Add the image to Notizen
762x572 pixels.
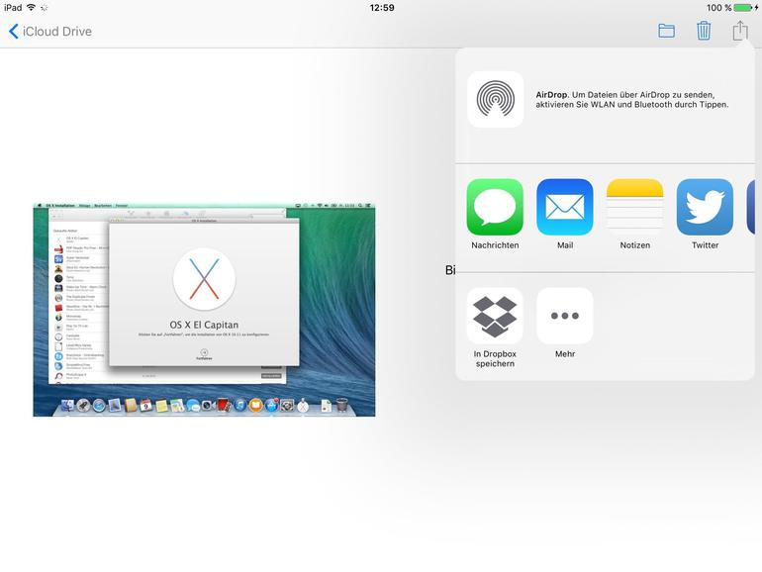(x=634, y=207)
